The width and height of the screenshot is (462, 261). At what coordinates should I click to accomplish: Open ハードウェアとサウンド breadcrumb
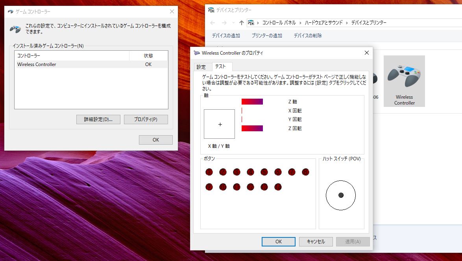pyautogui.click(x=324, y=23)
